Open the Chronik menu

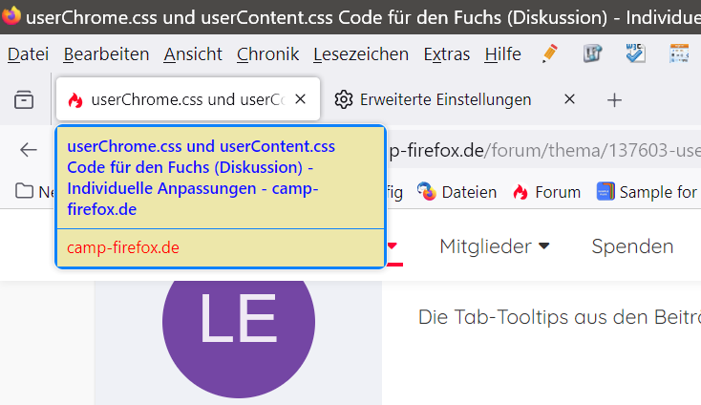coord(267,54)
